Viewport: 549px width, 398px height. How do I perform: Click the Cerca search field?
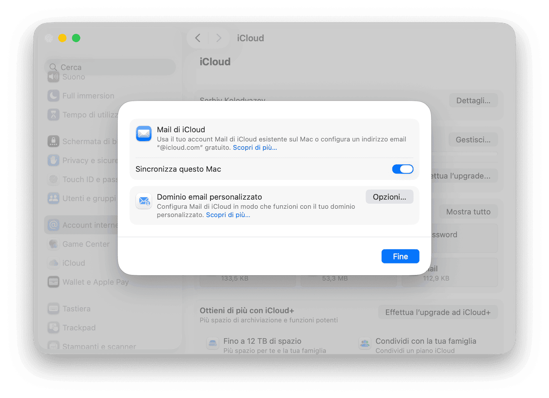point(110,67)
